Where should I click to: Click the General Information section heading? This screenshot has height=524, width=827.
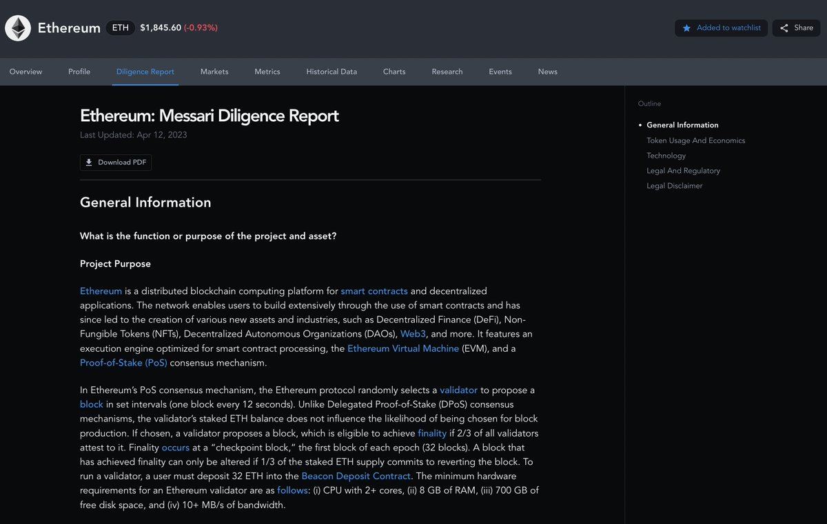(x=145, y=202)
